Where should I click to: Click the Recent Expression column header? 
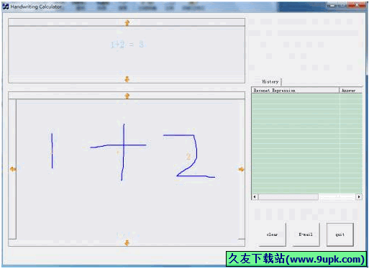(x=295, y=91)
